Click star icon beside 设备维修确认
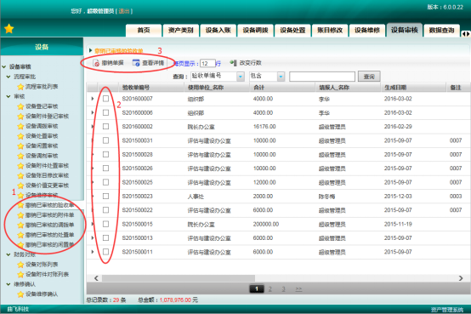The height and width of the screenshot is (314, 471). 20,294
